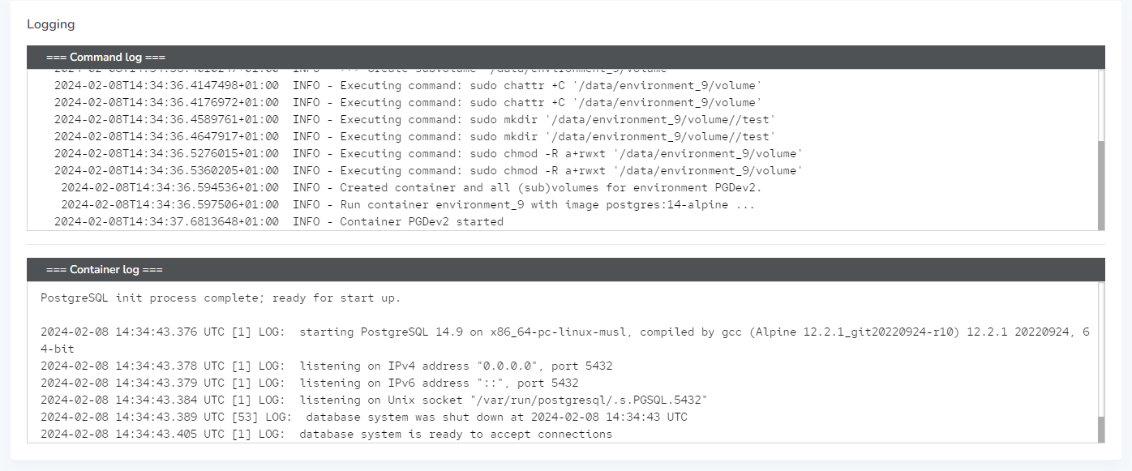This screenshot has width=1132, height=471.
Task: Click 'database system was shut down' line
Action: coord(364,417)
